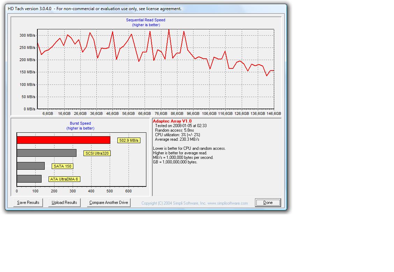Click the copyright Simpli Software text
This screenshot has width=394, height=272.
point(195,203)
